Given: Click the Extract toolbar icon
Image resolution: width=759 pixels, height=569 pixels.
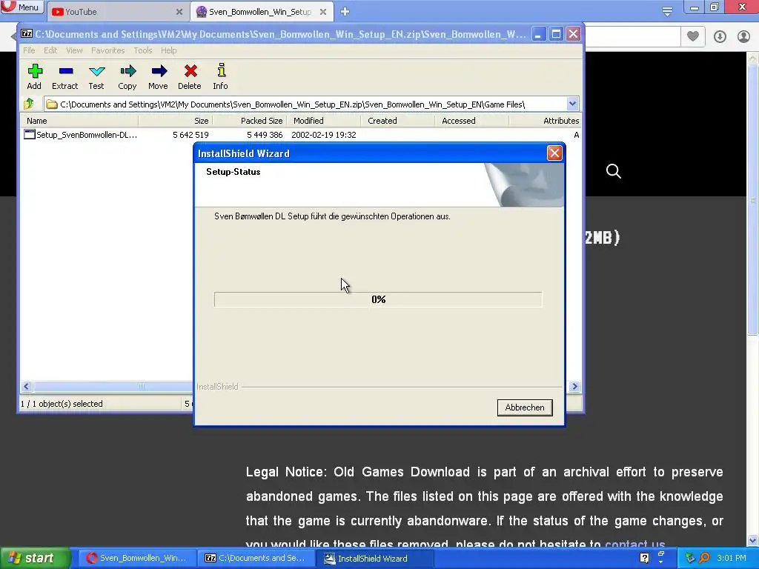Looking at the screenshot, I should pos(65,76).
